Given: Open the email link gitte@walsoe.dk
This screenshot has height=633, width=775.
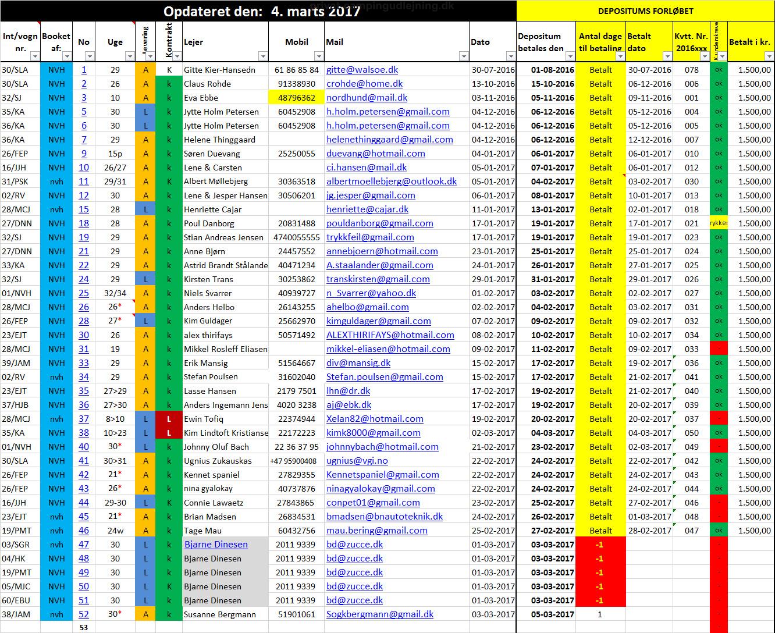Looking at the screenshot, I should pos(362,70).
